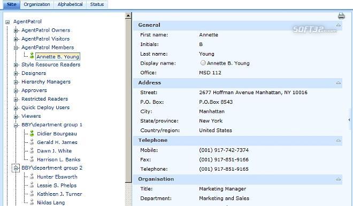353x206 pixels.
Task: Click the Display name value Annette B. Young
Action: pyautogui.click(x=228, y=63)
